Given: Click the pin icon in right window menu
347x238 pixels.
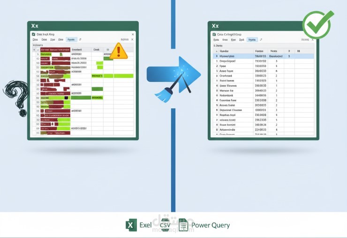Looking at the screenshot, I should (x=261, y=40).
